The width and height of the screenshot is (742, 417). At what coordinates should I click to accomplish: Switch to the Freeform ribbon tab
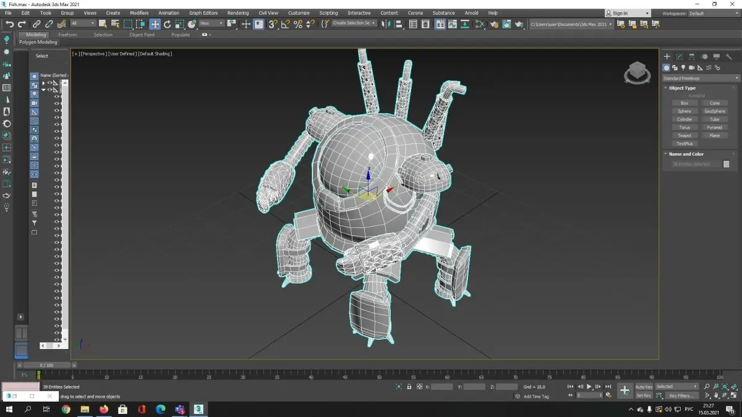[x=67, y=35]
